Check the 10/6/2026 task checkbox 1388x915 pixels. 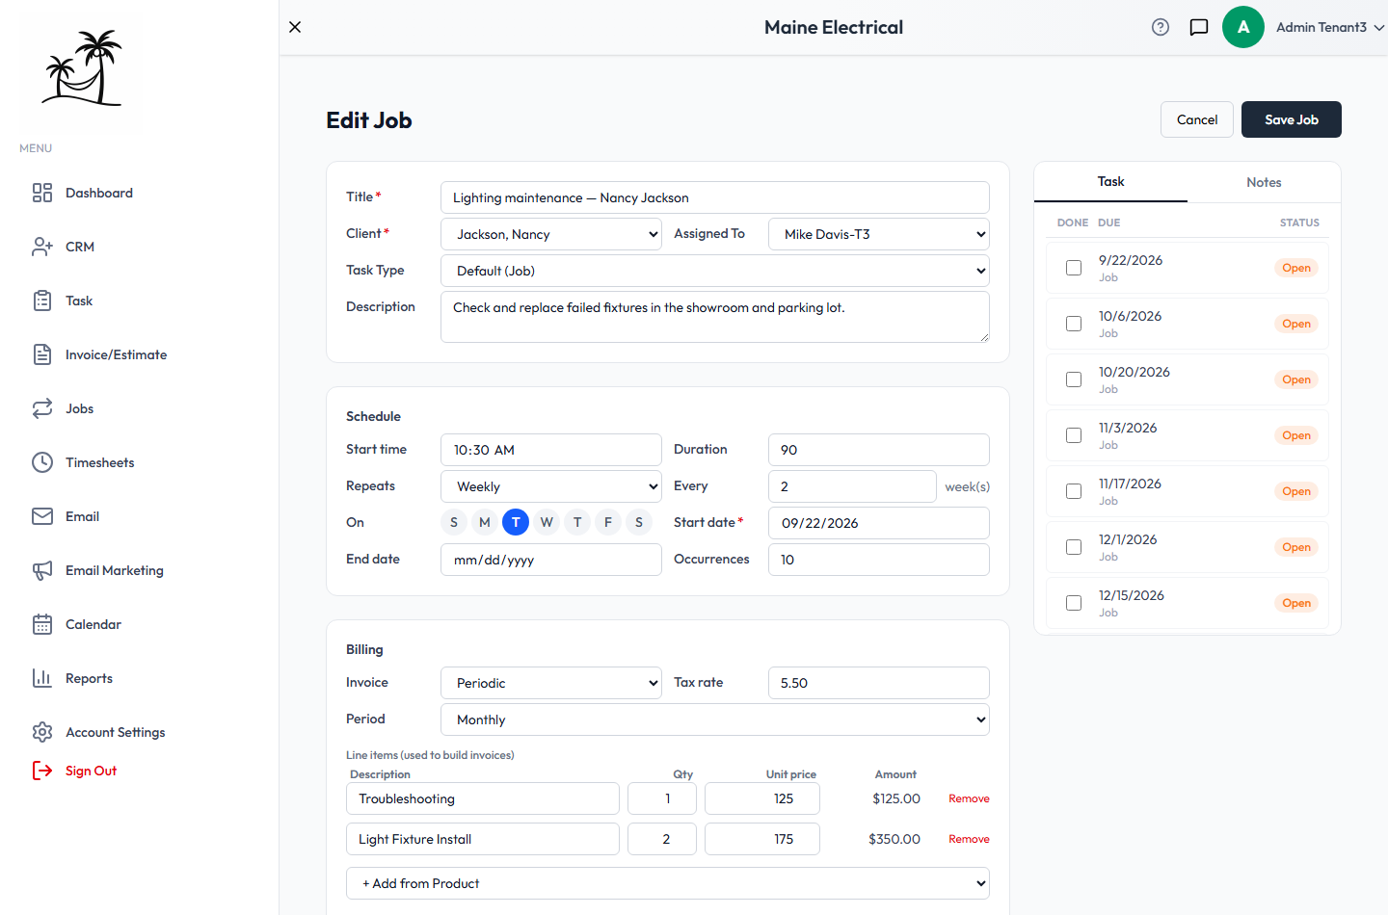pyautogui.click(x=1074, y=324)
